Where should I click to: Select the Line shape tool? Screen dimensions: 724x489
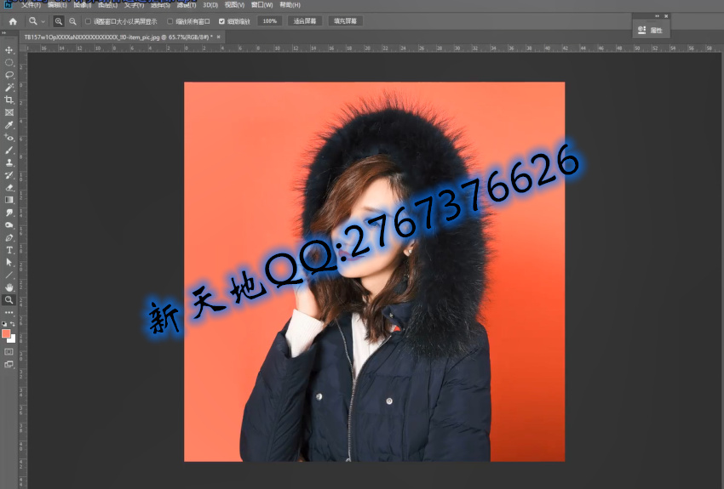tap(9, 276)
